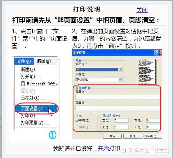Click the 打印说明 heading text
This screenshot has width=173, height=158.
(86, 9)
